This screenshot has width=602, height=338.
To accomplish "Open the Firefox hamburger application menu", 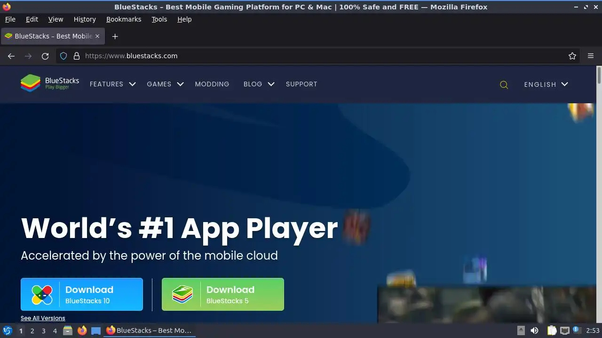I will [x=591, y=56].
